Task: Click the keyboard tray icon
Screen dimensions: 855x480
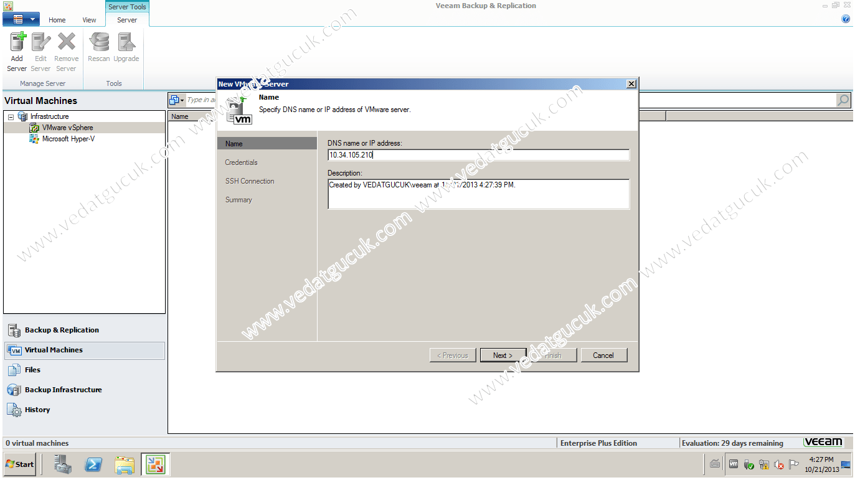Action: point(715,464)
